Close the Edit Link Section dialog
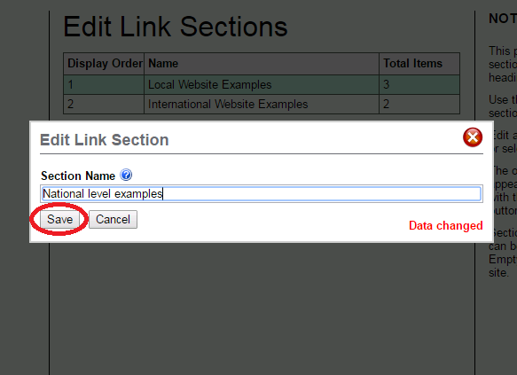The image size is (517, 375). pyautogui.click(x=473, y=137)
